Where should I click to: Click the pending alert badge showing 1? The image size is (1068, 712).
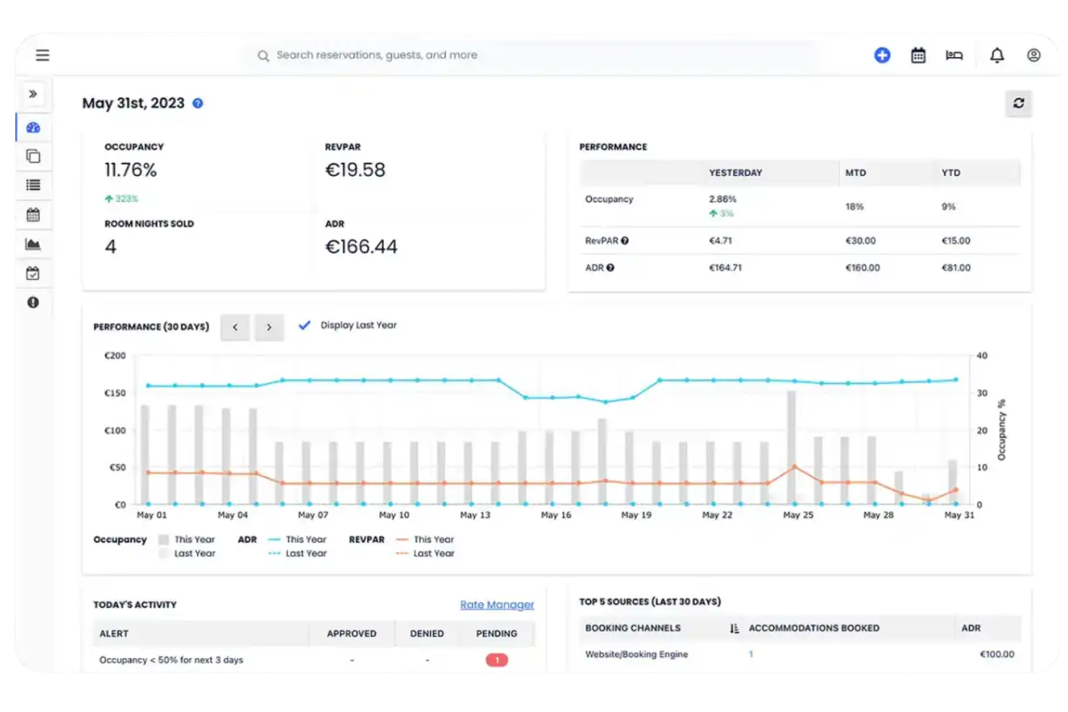click(x=496, y=660)
